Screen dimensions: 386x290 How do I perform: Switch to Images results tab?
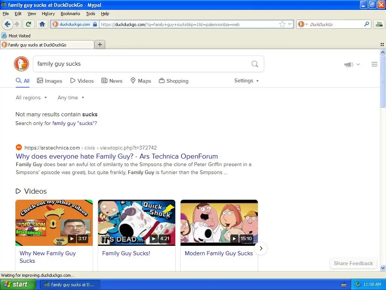[49, 81]
